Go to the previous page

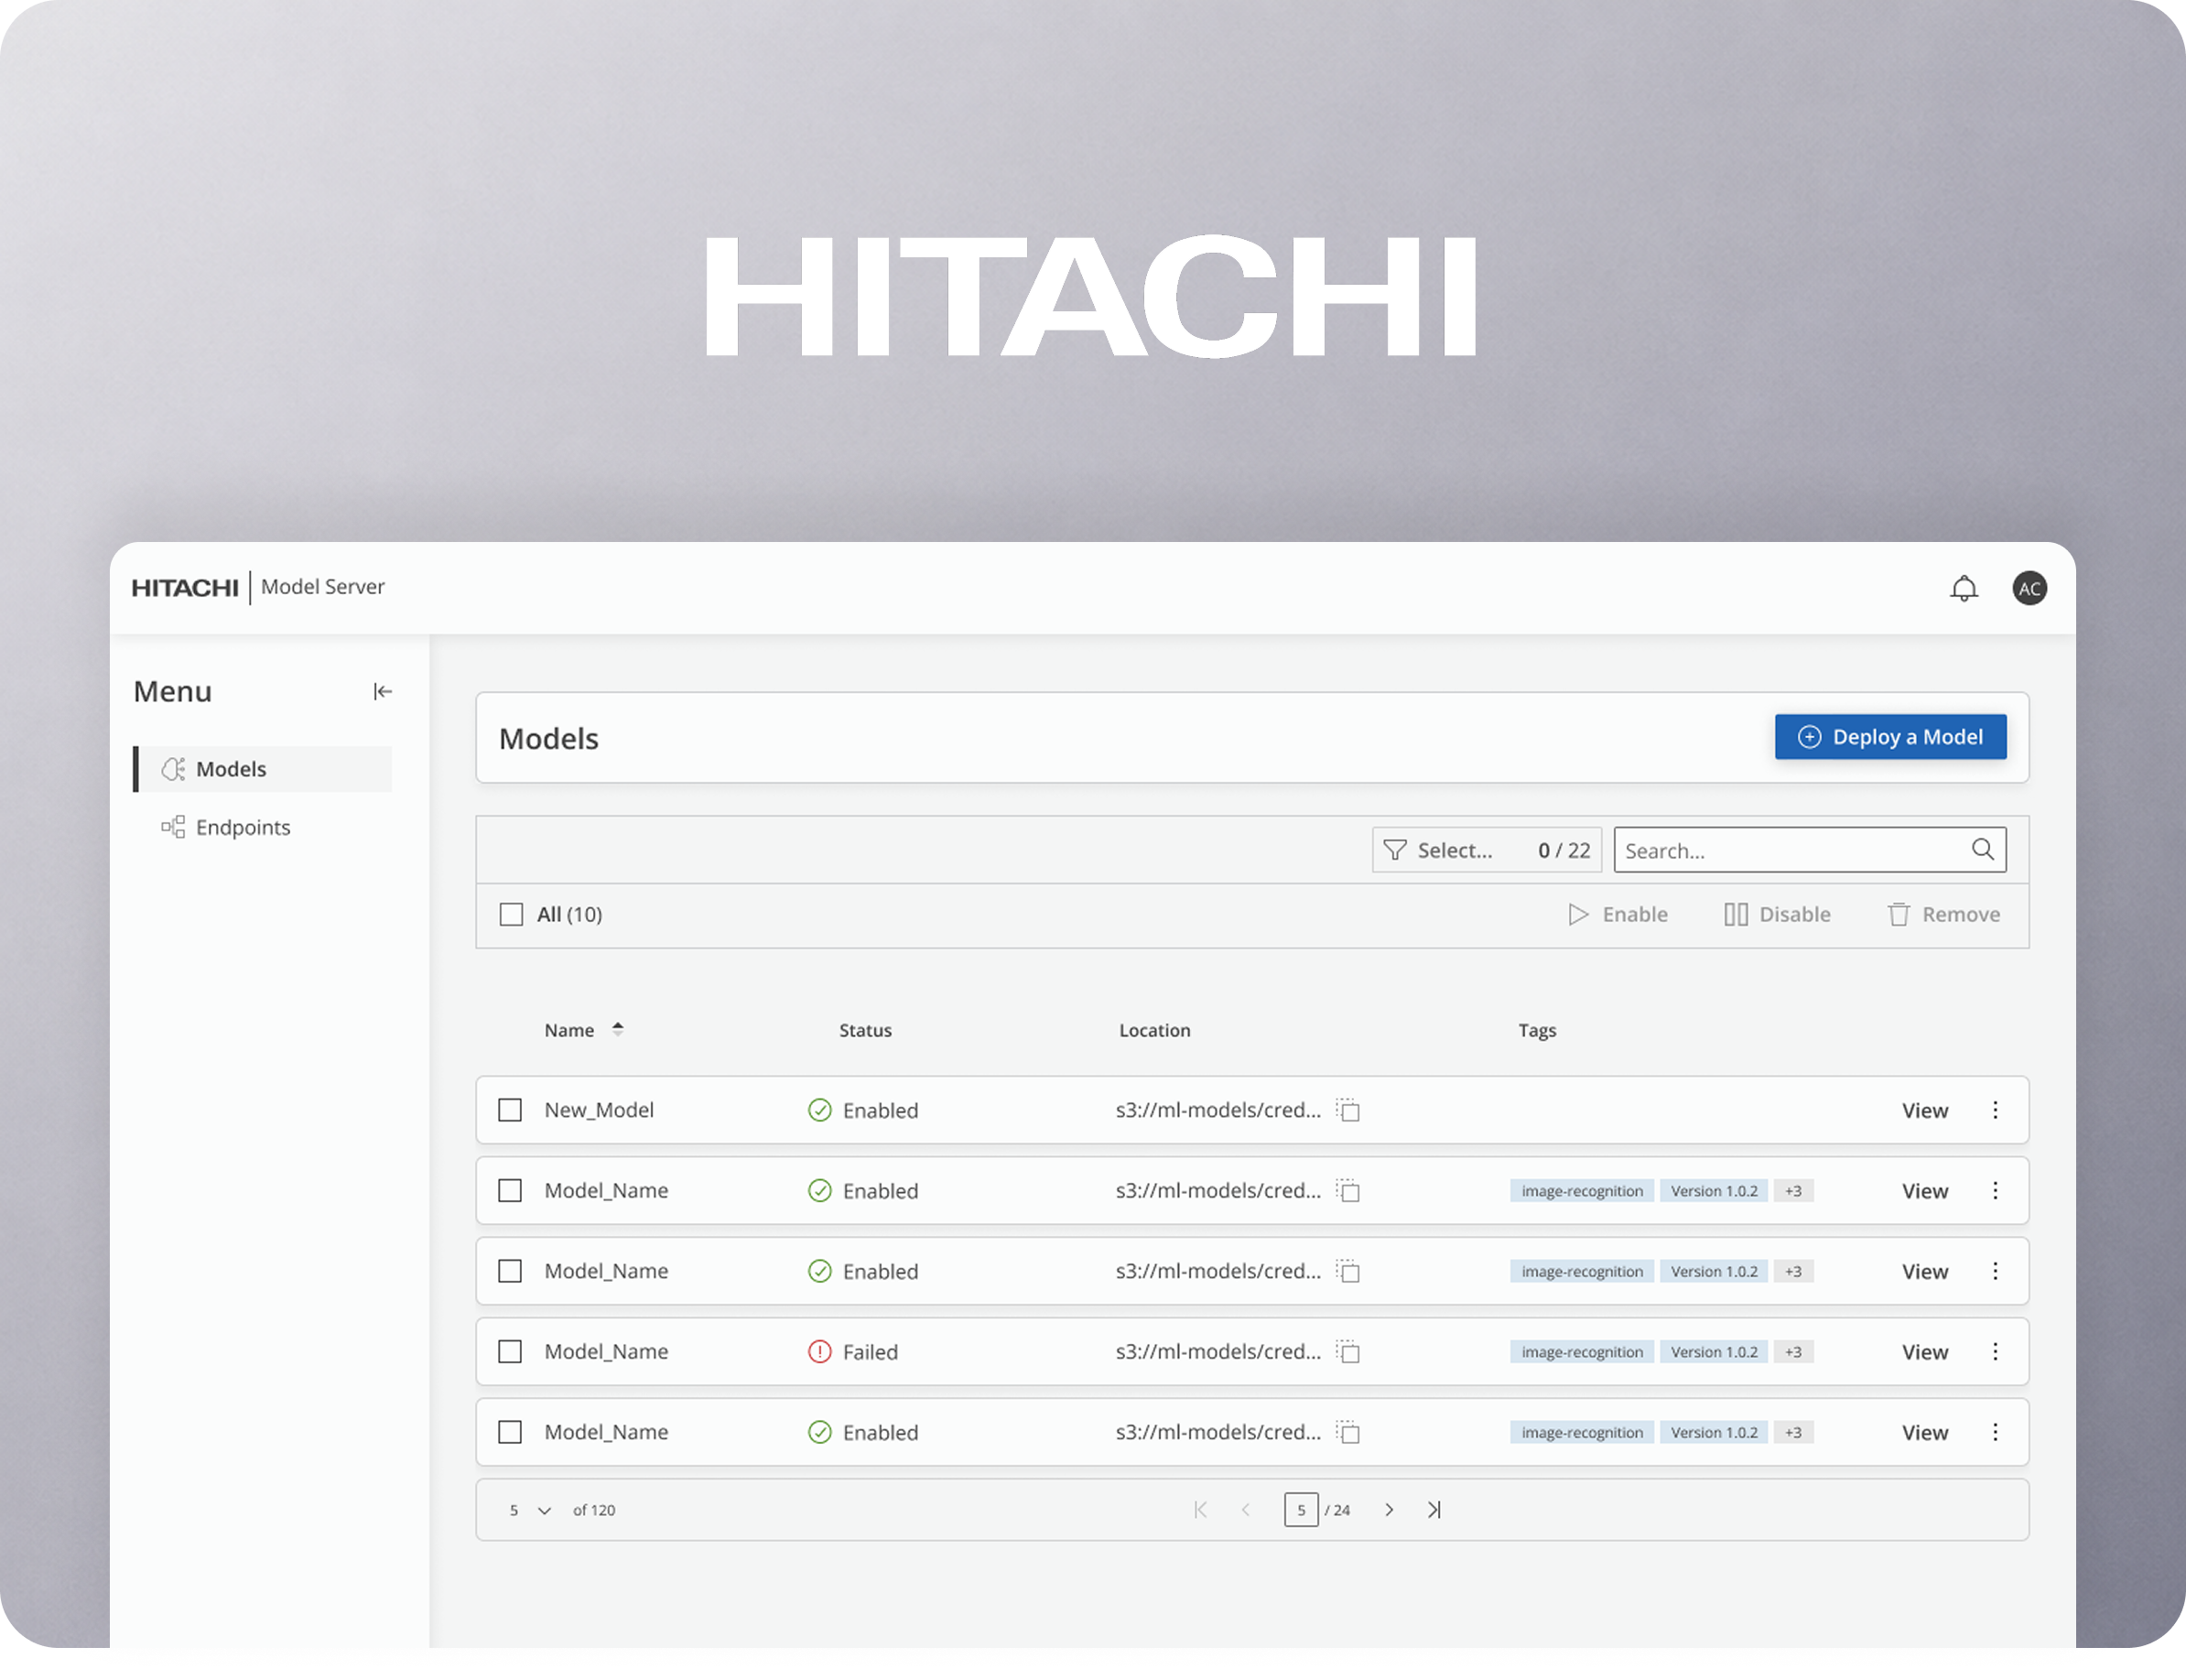tap(1246, 1510)
